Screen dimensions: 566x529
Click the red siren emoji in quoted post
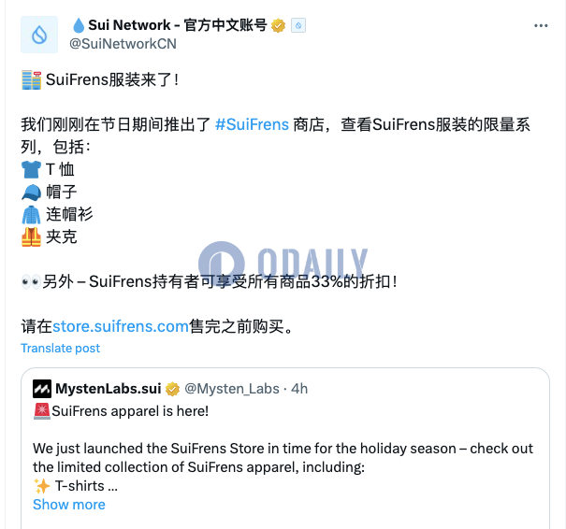[x=42, y=411]
